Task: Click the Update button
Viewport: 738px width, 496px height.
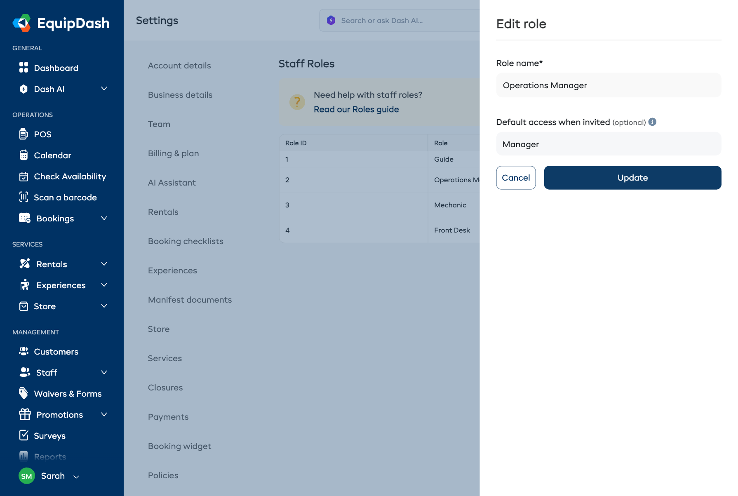Action: tap(632, 178)
